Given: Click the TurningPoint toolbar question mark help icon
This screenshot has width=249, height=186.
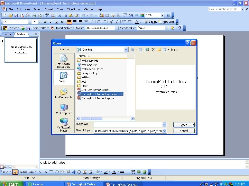Looking at the screenshot, I should click(180, 28).
